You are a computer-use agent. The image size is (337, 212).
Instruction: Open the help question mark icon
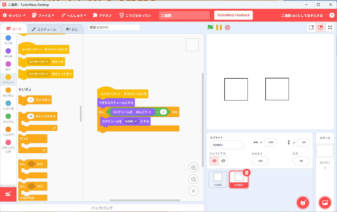click(x=332, y=15)
